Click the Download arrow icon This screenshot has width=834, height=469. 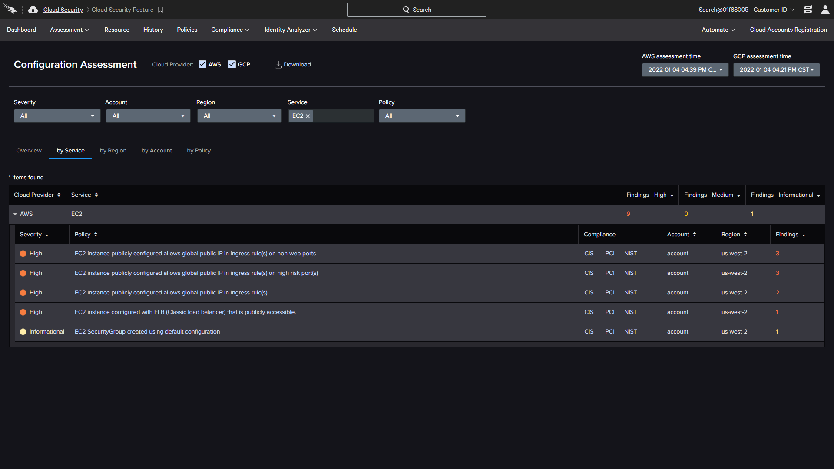coord(278,65)
